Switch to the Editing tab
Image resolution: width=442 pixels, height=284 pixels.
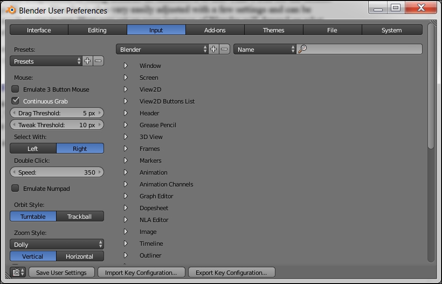[x=98, y=30]
